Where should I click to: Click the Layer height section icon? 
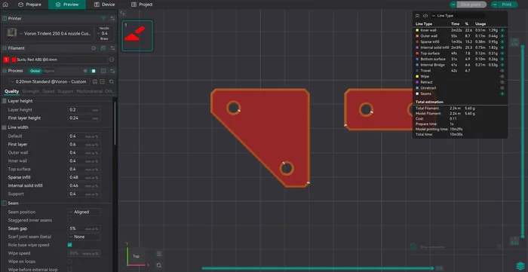[x=5, y=101]
